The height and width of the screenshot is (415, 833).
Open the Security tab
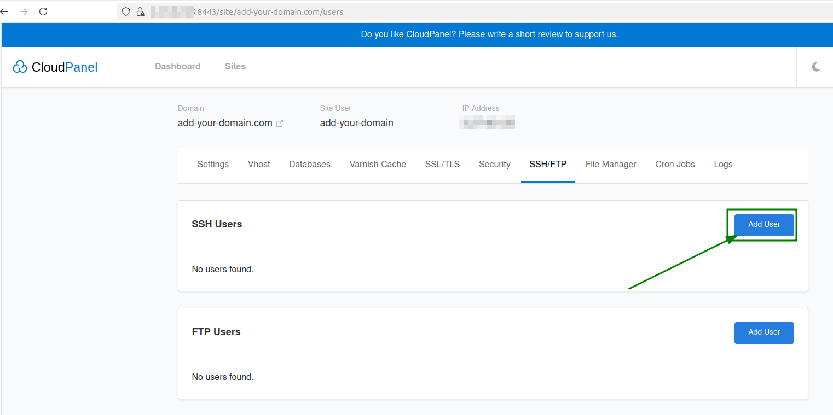click(x=495, y=165)
